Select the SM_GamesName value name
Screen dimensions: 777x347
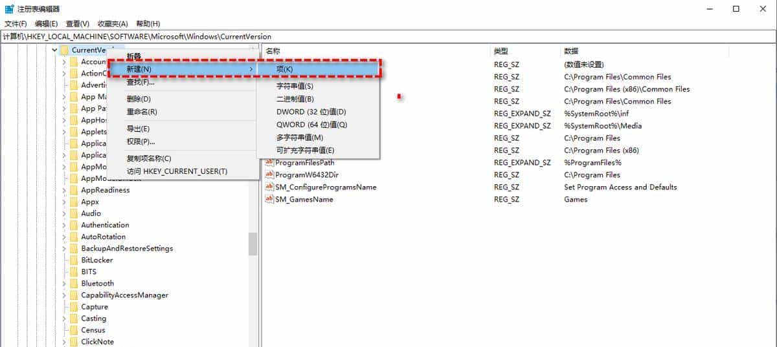pyautogui.click(x=304, y=199)
